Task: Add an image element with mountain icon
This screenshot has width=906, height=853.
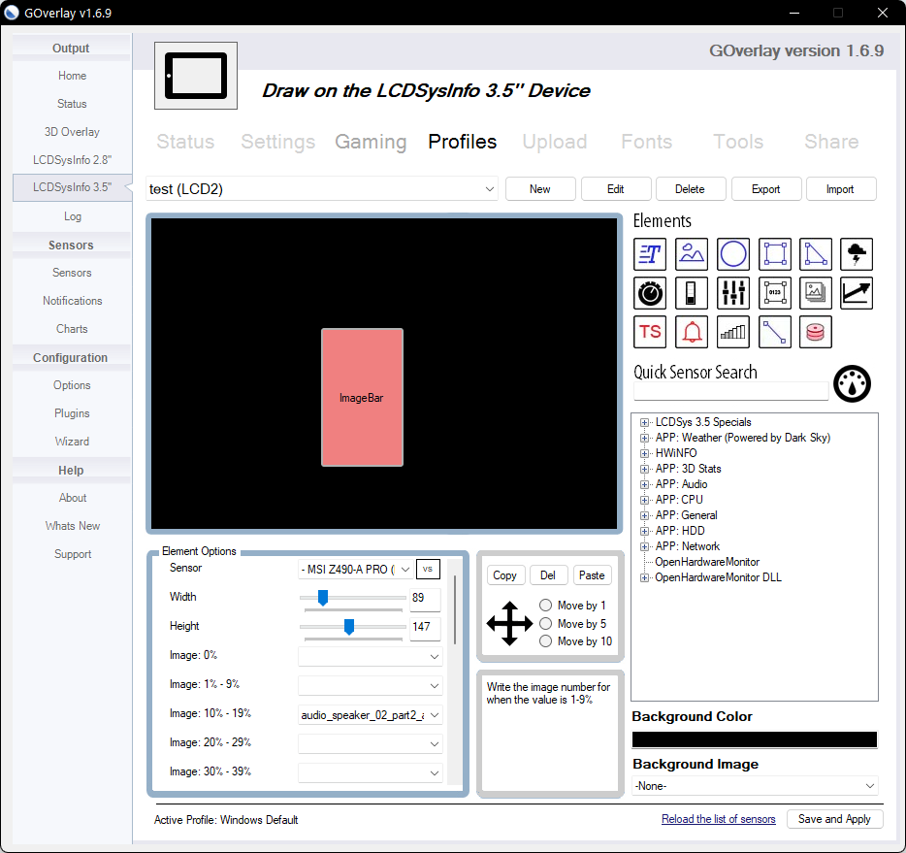Action: (x=691, y=253)
